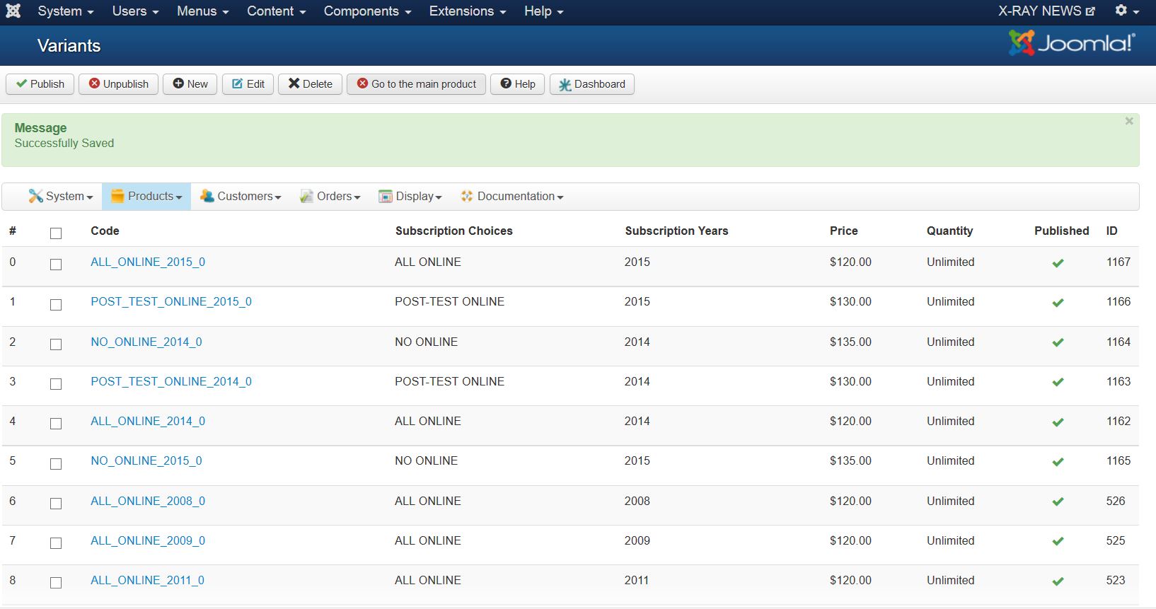Open variant POST_TEST_ONLINE_2015_0

(x=171, y=302)
